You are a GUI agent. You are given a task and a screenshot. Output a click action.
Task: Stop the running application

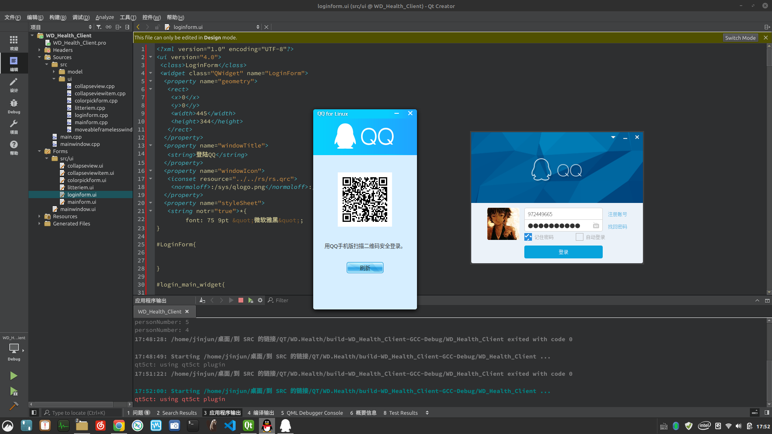(x=241, y=300)
